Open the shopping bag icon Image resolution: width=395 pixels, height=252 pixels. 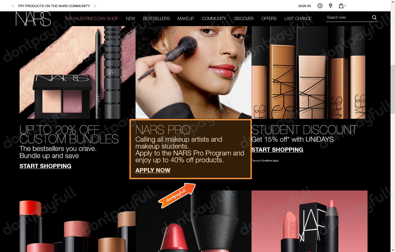tap(341, 6)
